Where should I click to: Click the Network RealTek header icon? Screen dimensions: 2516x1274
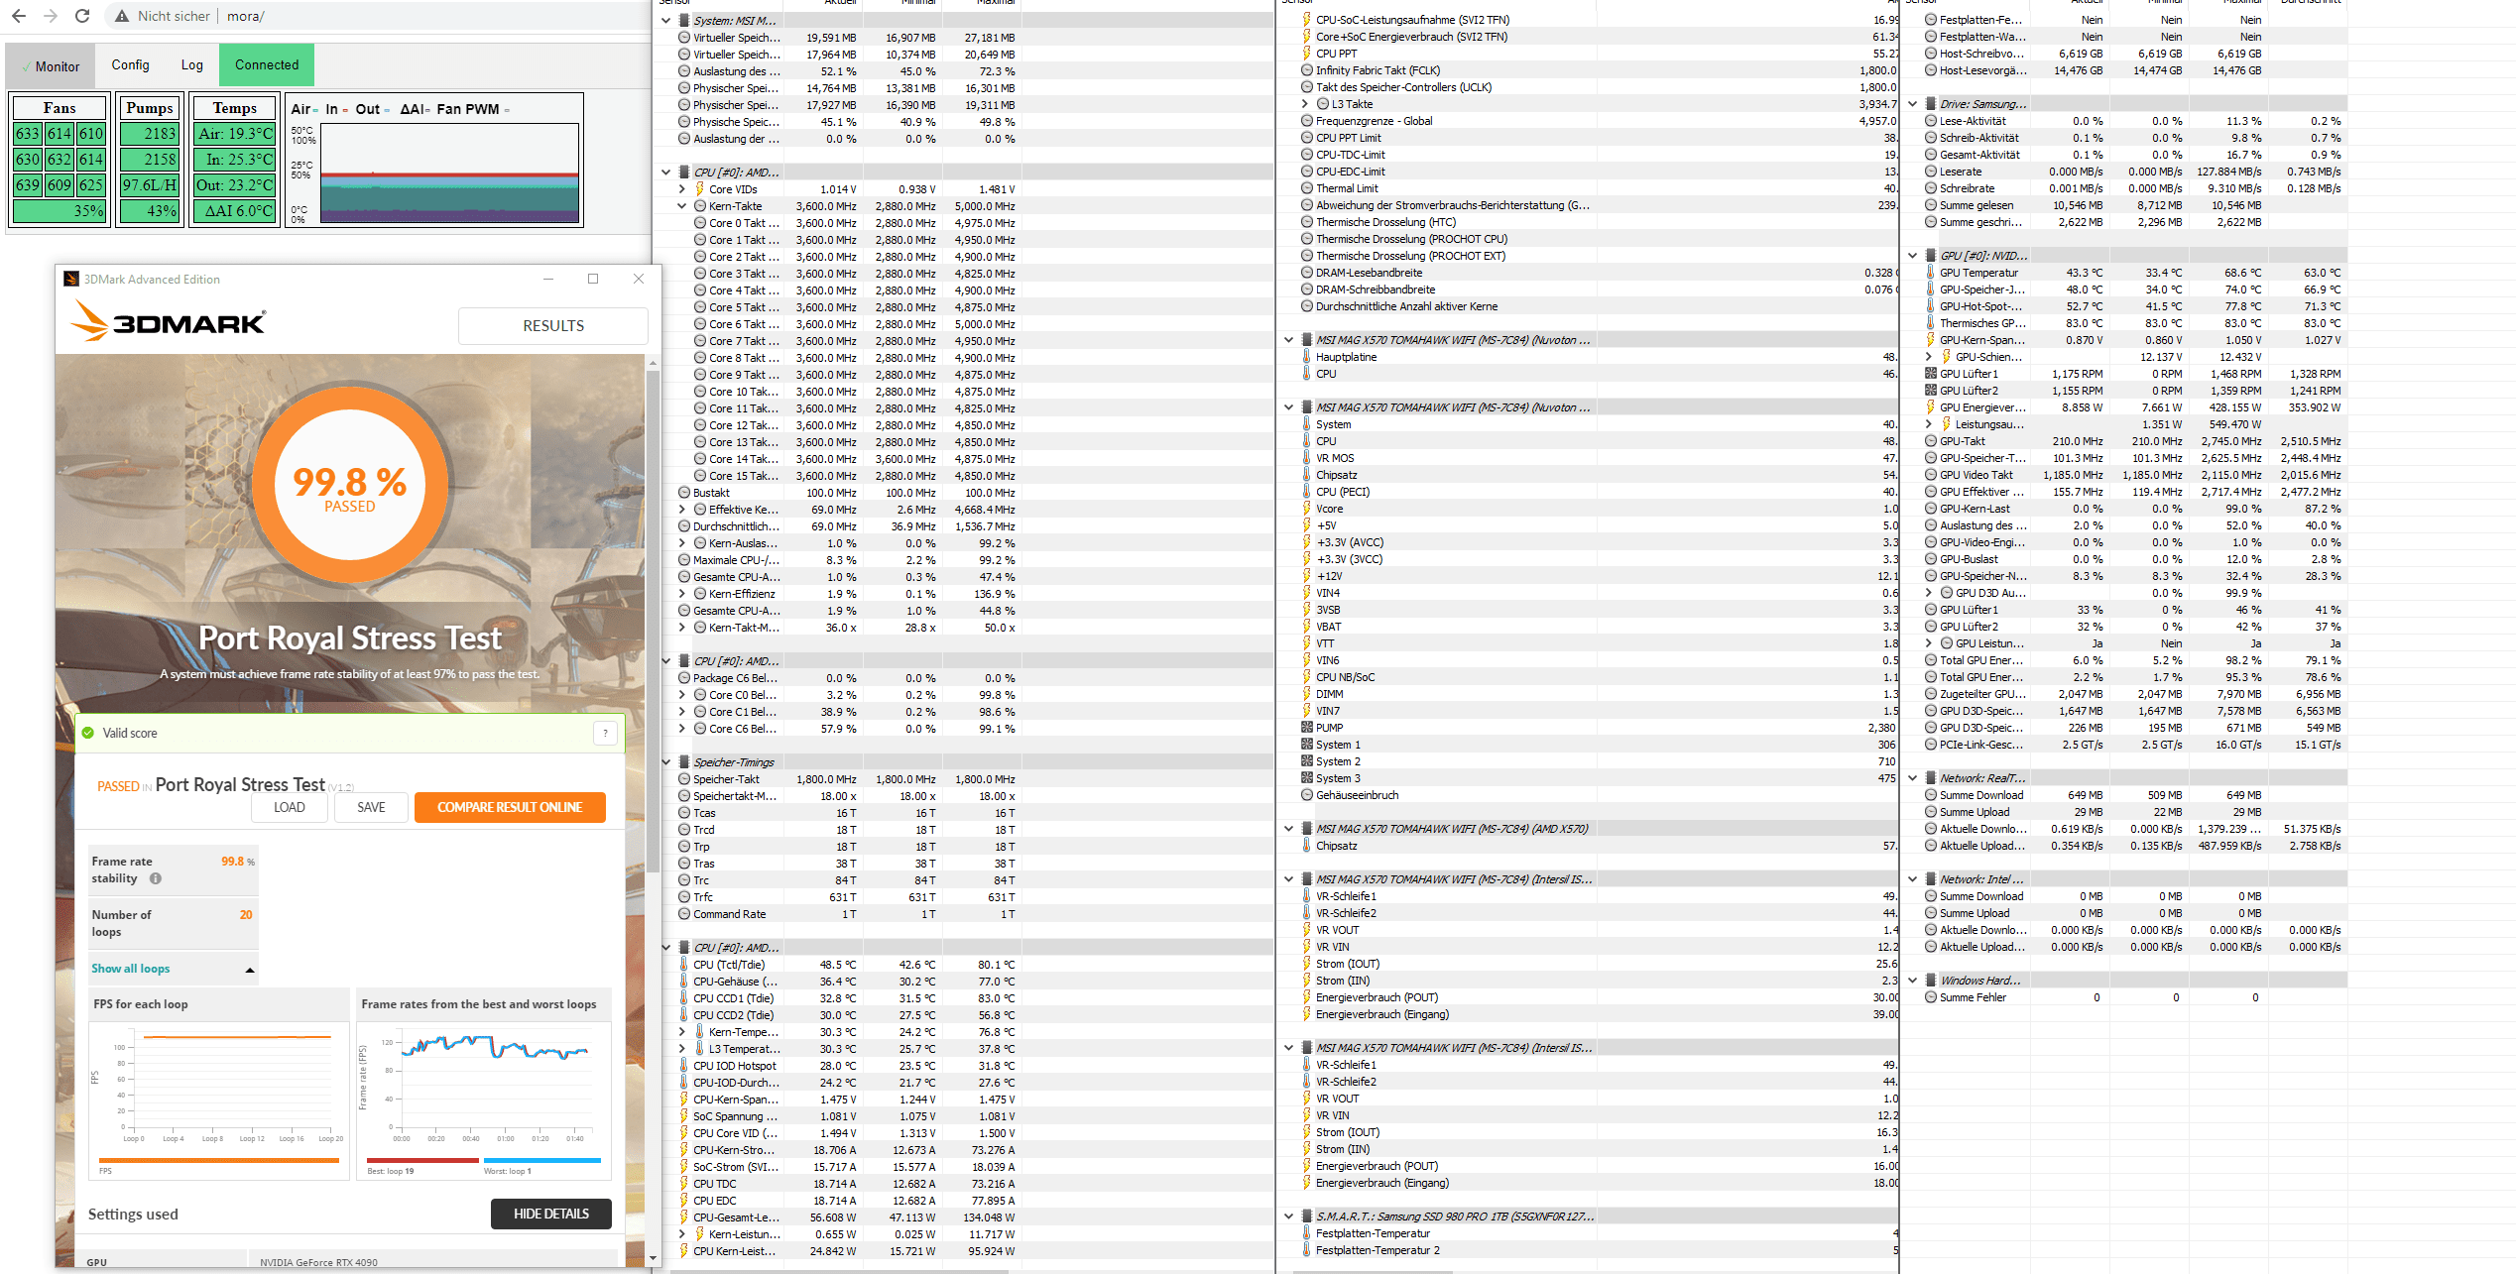(1931, 778)
